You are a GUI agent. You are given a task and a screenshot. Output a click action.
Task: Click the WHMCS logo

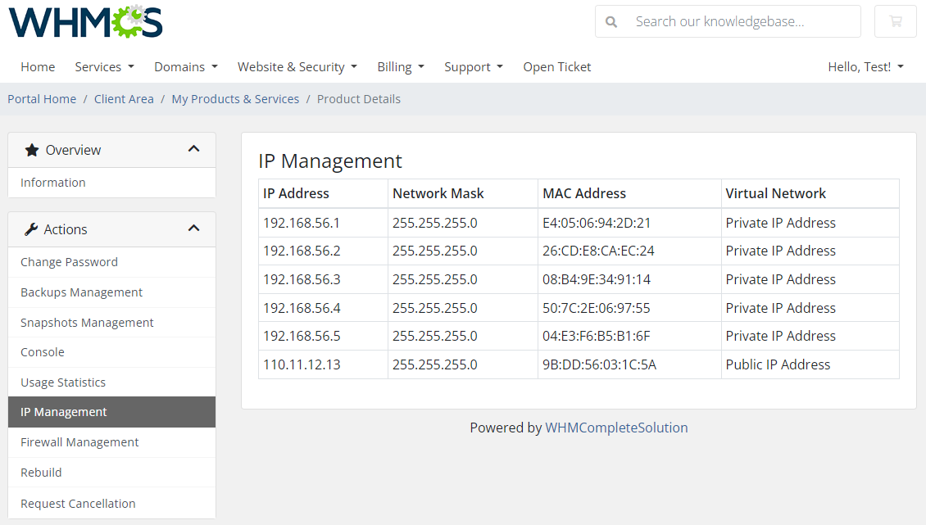pos(84,24)
